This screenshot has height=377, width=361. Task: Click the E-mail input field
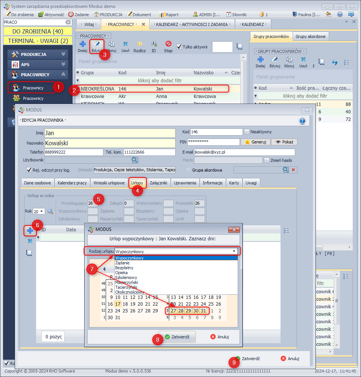[244, 152]
